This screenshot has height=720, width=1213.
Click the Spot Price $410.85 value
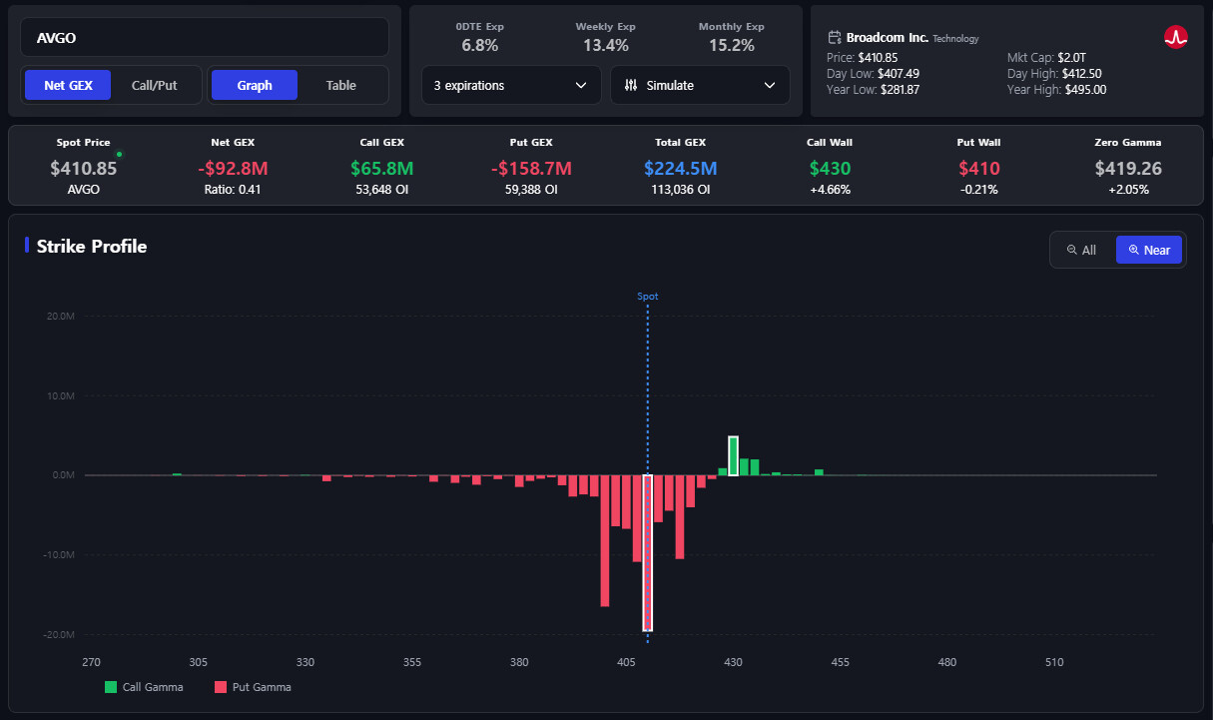[x=84, y=169]
